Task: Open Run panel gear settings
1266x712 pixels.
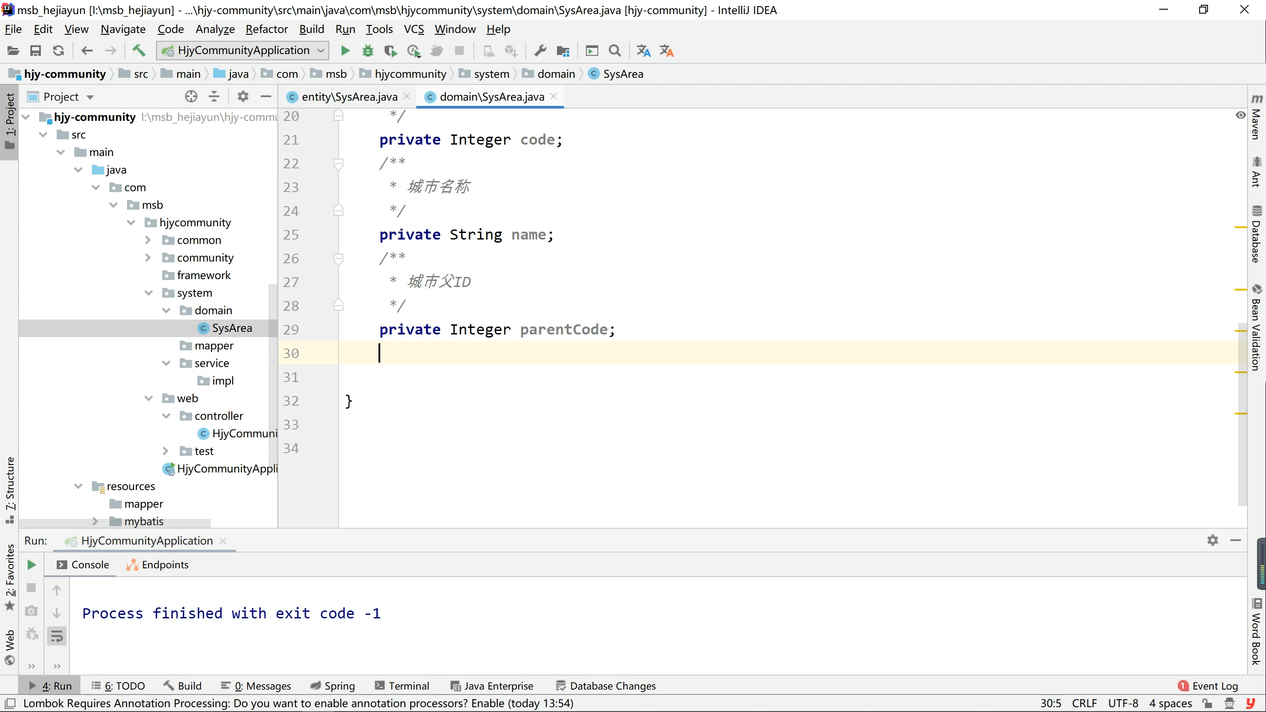Action: (x=1212, y=540)
